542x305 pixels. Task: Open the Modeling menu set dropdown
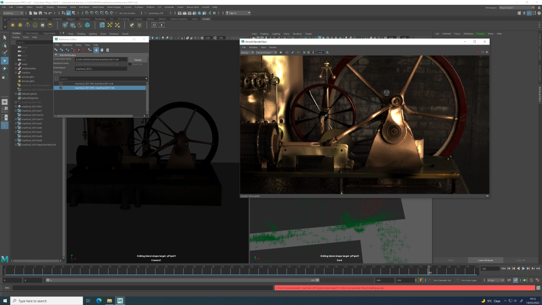coord(13,13)
